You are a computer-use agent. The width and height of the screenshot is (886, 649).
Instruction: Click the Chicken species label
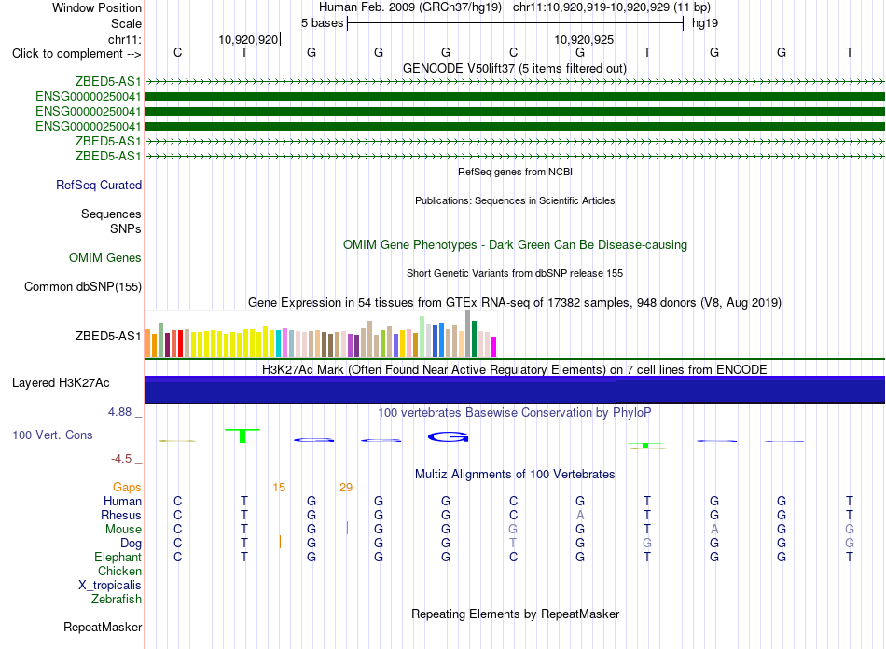pyautogui.click(x=119, y=571)
